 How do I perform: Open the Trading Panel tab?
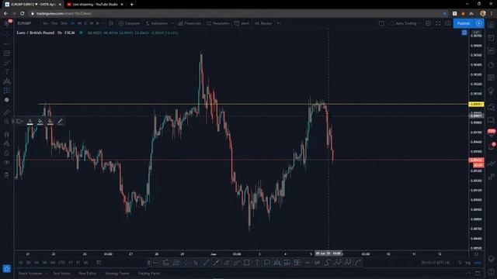pos(148,274)
